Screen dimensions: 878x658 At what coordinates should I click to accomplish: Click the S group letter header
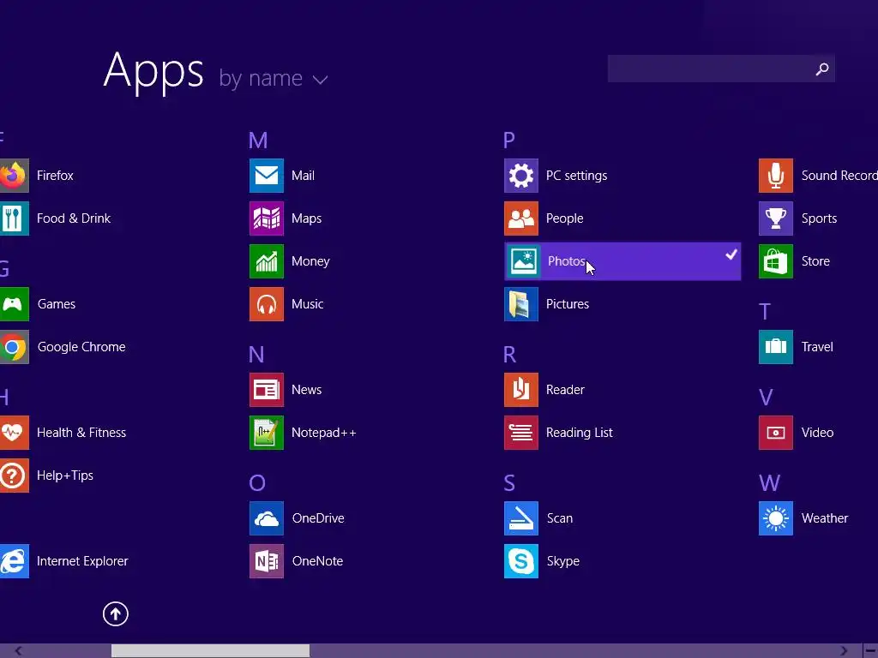coord(509,483)
